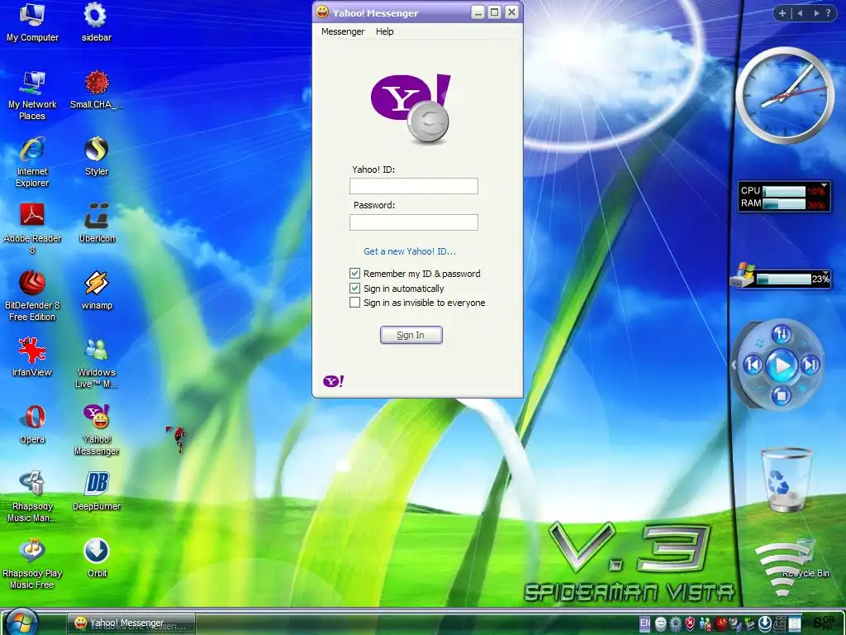Open BitDefender 8 Free Edition icon
Image resolution: width=846 pixels, height=635 pixels.
click(32, 295)
